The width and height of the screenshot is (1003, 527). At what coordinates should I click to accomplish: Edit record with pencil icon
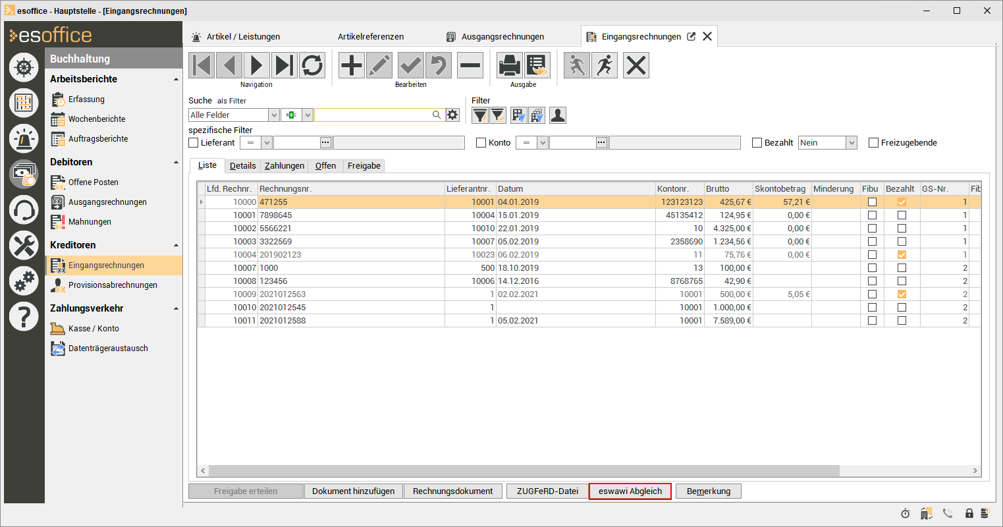[379, 65]
